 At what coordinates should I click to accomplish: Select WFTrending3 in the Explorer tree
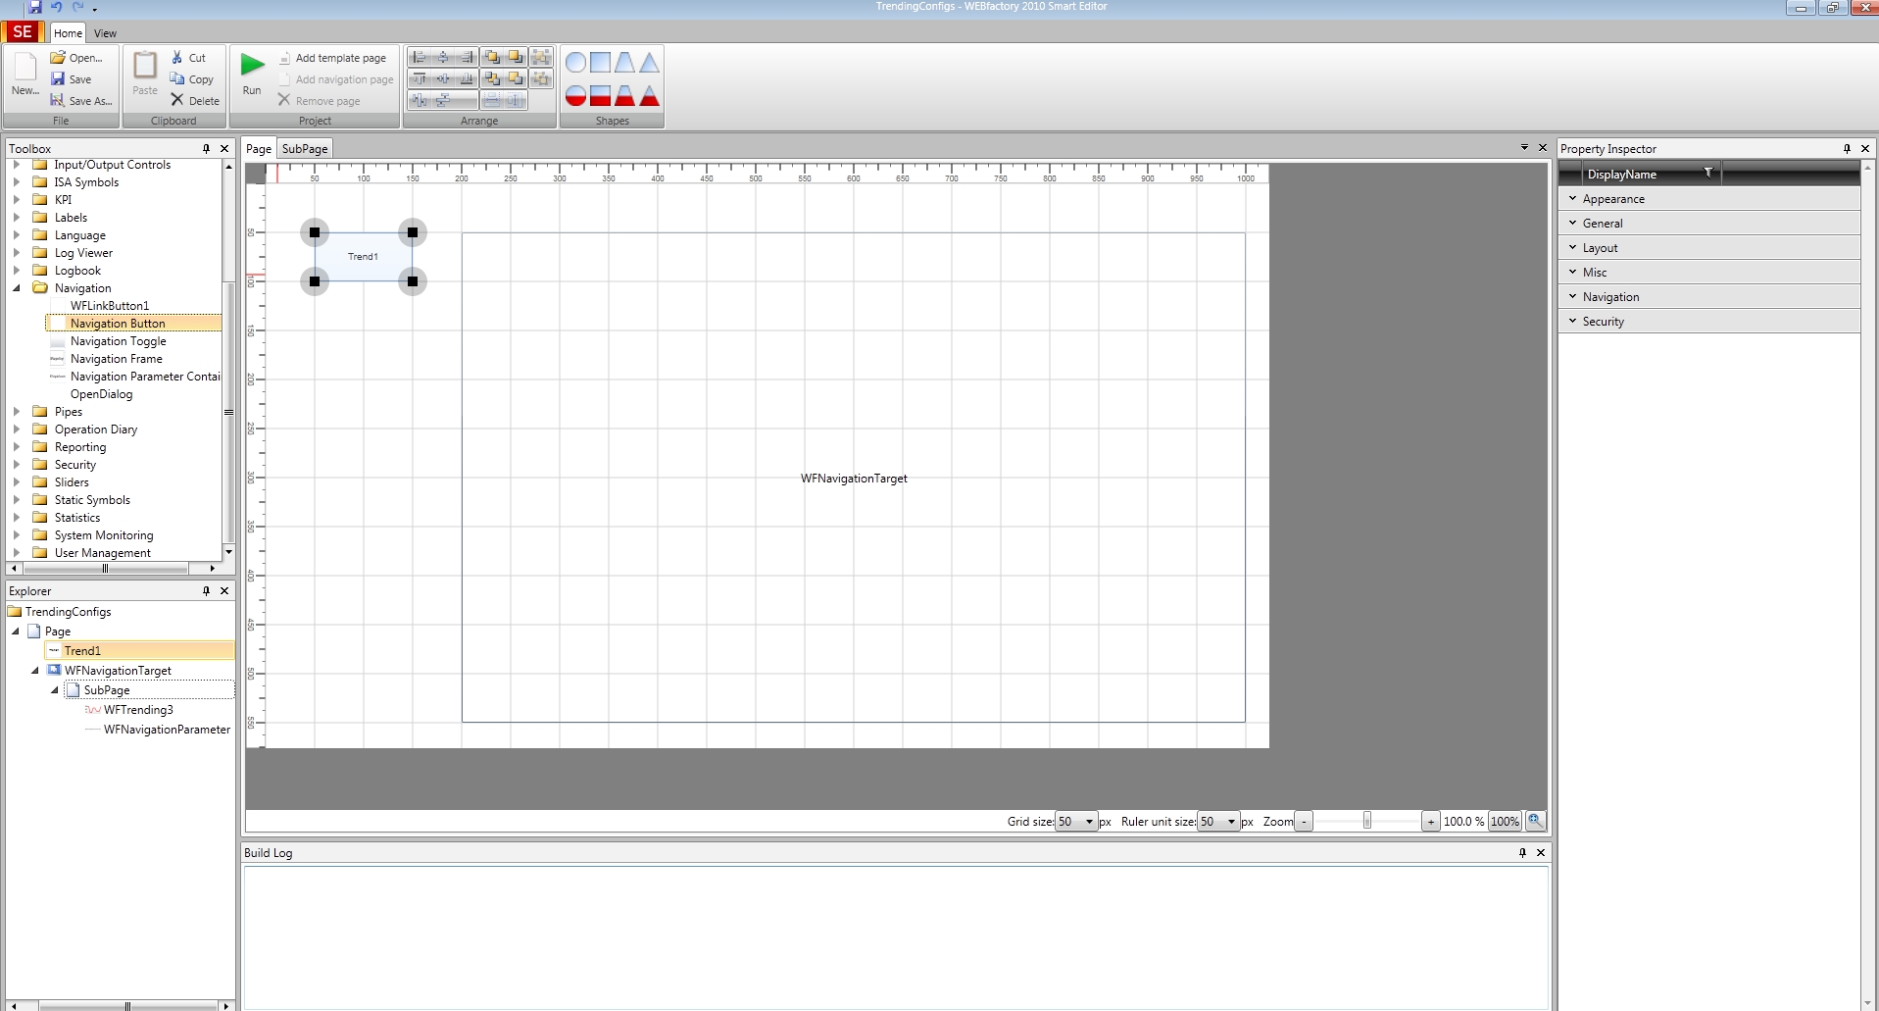tap(138, 710)
